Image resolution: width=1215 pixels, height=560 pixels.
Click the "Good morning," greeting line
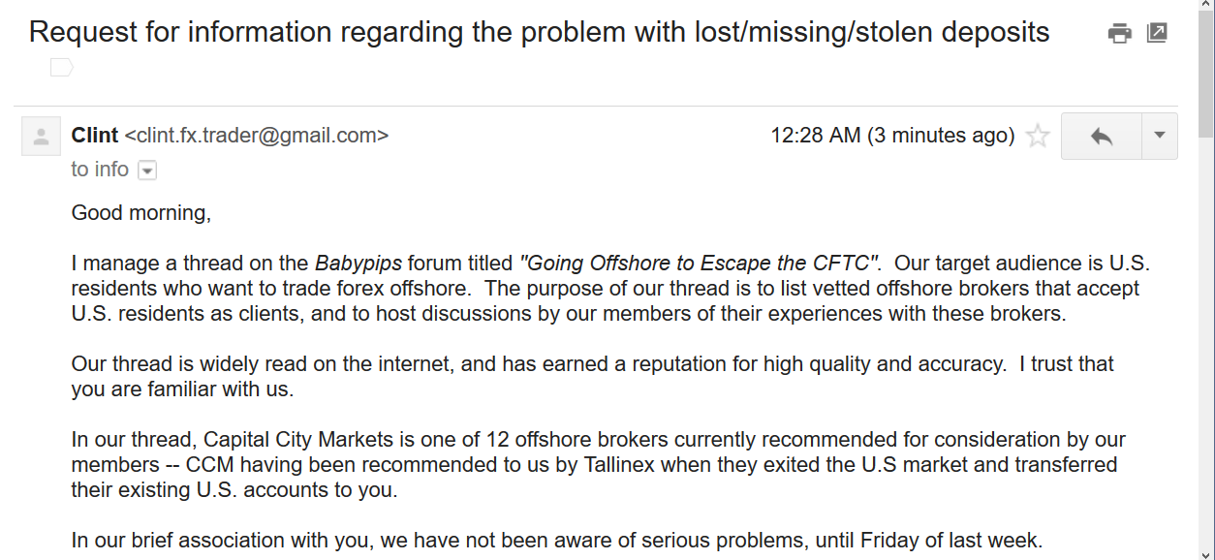[141, 212]
